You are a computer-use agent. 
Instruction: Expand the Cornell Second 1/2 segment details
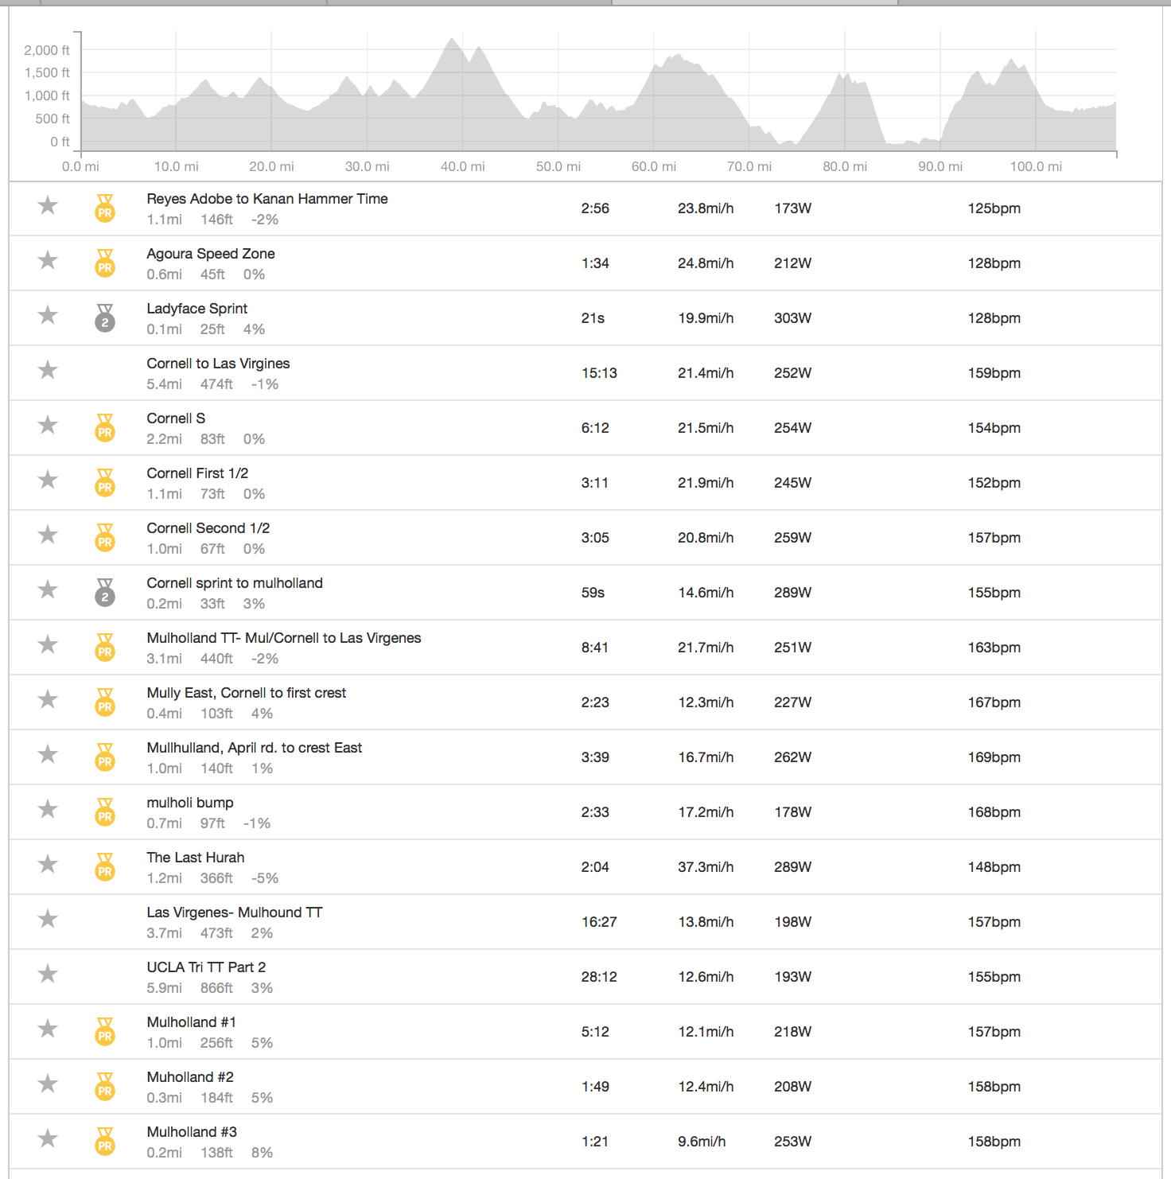pos(208,528)
